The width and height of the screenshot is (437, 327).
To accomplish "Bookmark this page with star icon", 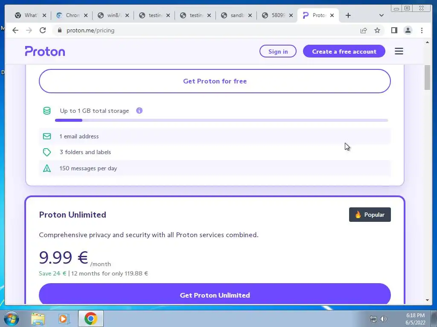I will click(377, 30).
